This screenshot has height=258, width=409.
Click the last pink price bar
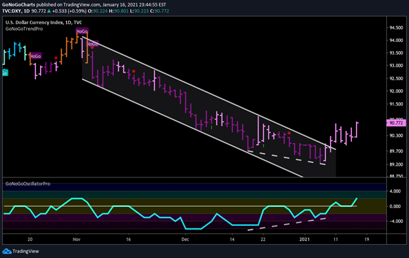coord(357,130)
